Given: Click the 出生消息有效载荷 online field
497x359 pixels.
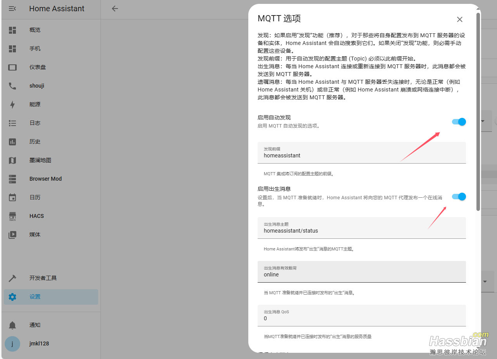Looking at the screenshot, I should (x=362, y=272).
